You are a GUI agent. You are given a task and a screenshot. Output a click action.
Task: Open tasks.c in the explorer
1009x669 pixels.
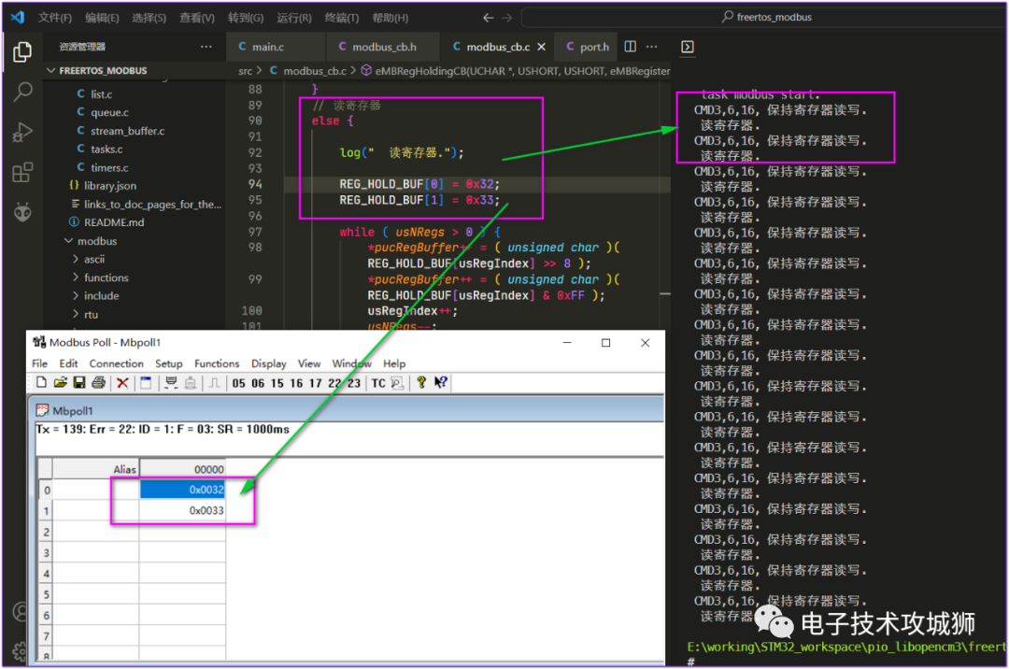[107, 149]
